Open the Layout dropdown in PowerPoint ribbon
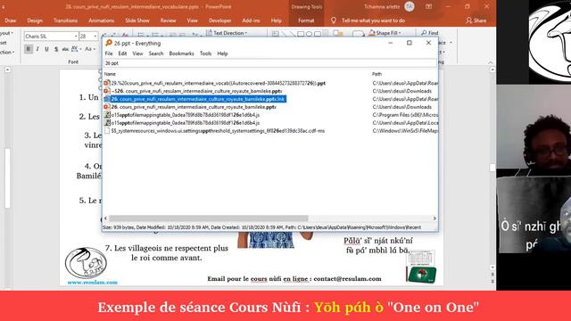 tap(7, 33)
